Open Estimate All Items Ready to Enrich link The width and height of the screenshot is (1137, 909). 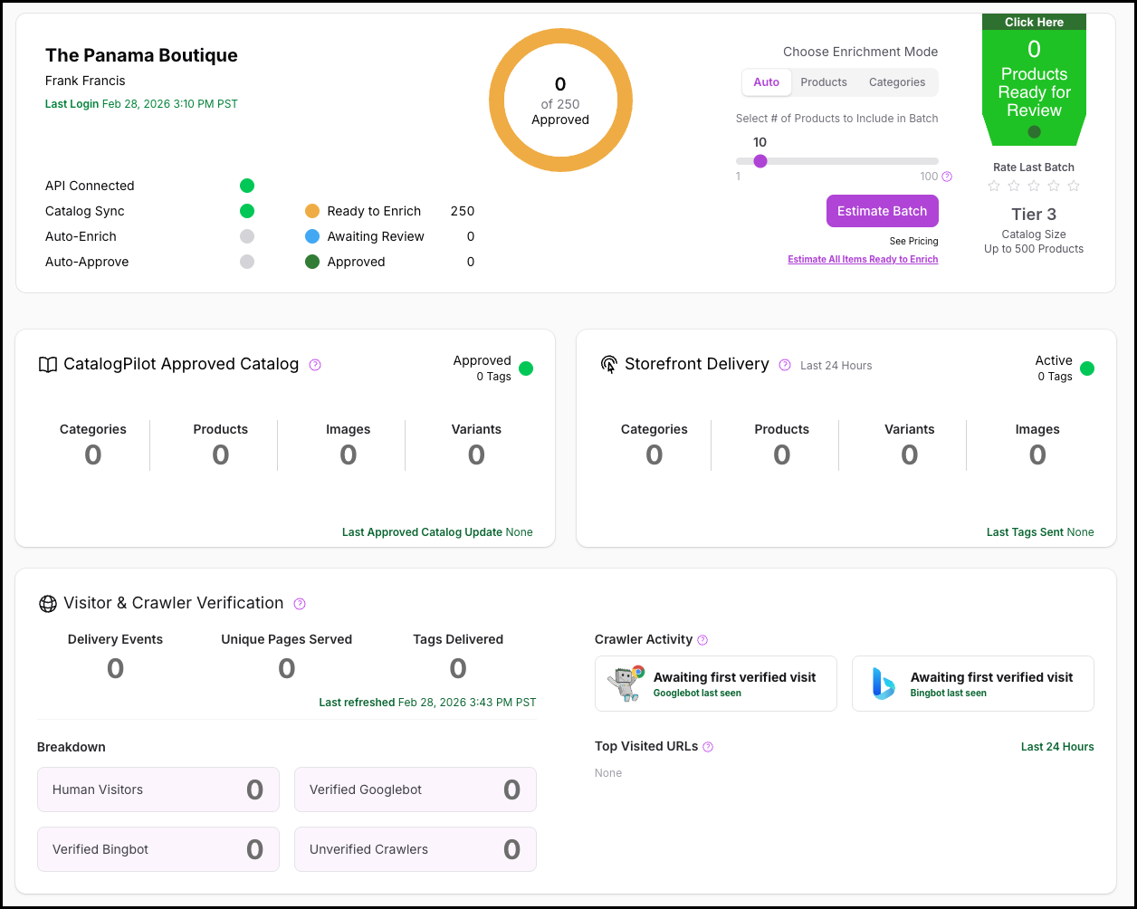pos(863,259)
